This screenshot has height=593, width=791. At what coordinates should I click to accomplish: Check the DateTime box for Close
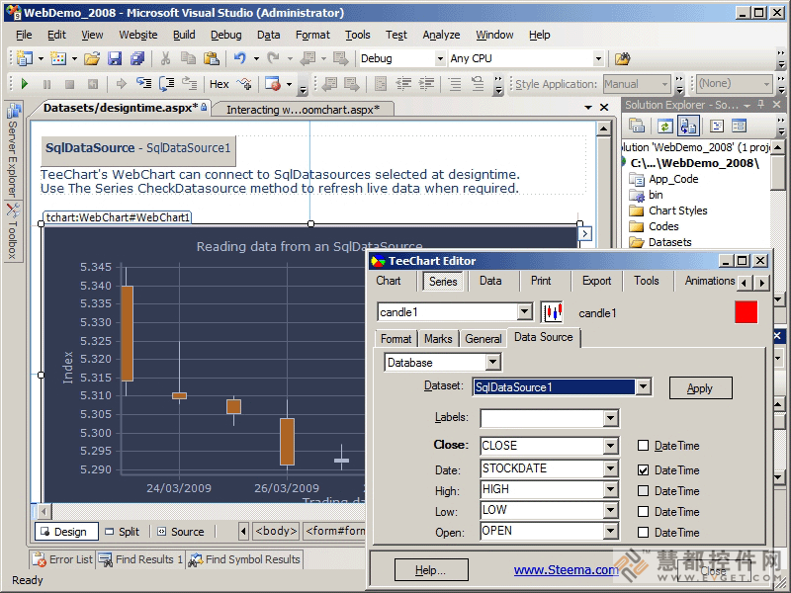[x=643, y=446]
